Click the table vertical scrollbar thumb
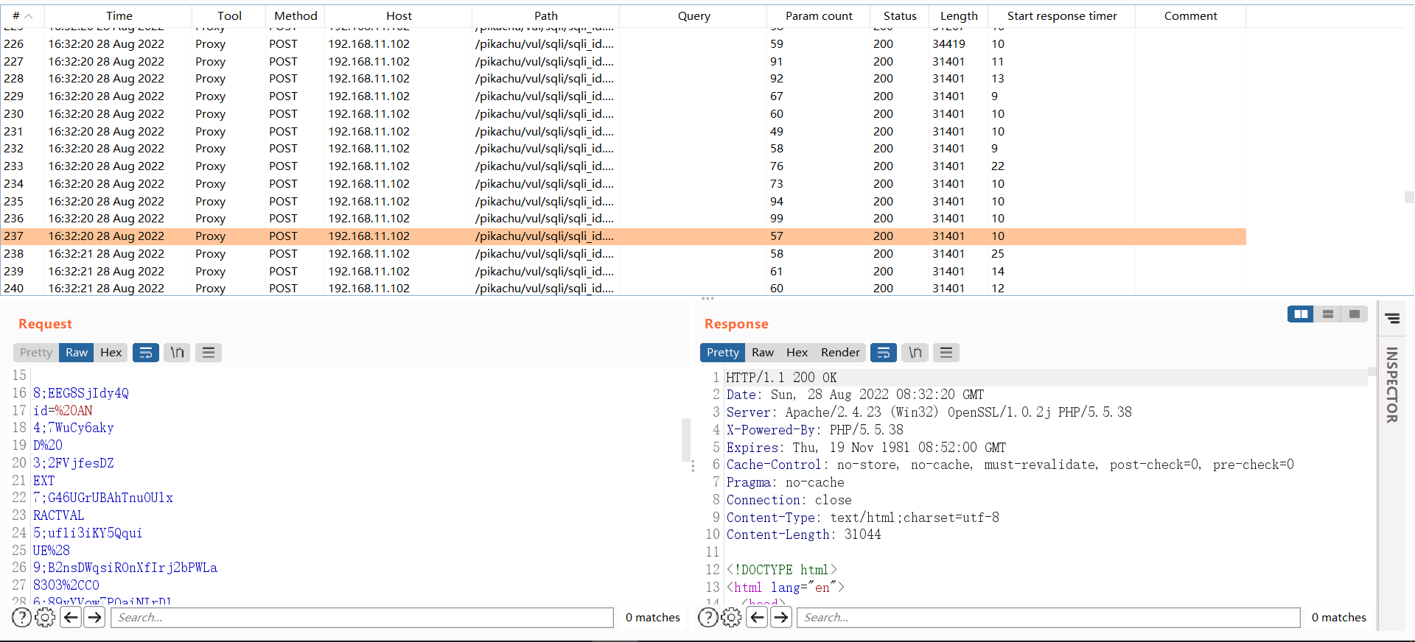 pos(1409,197)
